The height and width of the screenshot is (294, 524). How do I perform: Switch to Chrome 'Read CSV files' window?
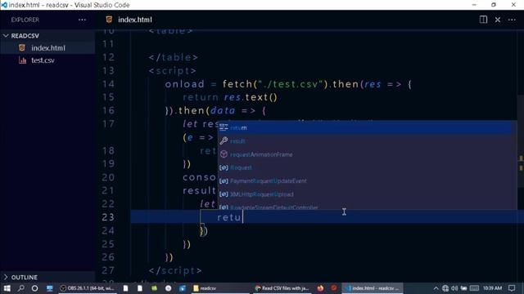282,288
